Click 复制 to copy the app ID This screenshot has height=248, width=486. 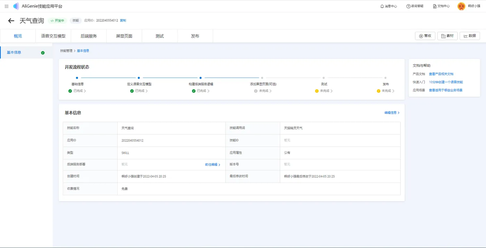123,20
